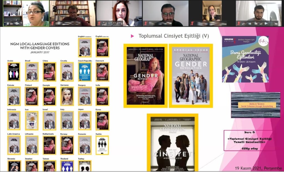Click the Ders 9 lesson title box
The height and width of the screenshot is (172, 284).
pyautogui.click(x=250, y=140)
